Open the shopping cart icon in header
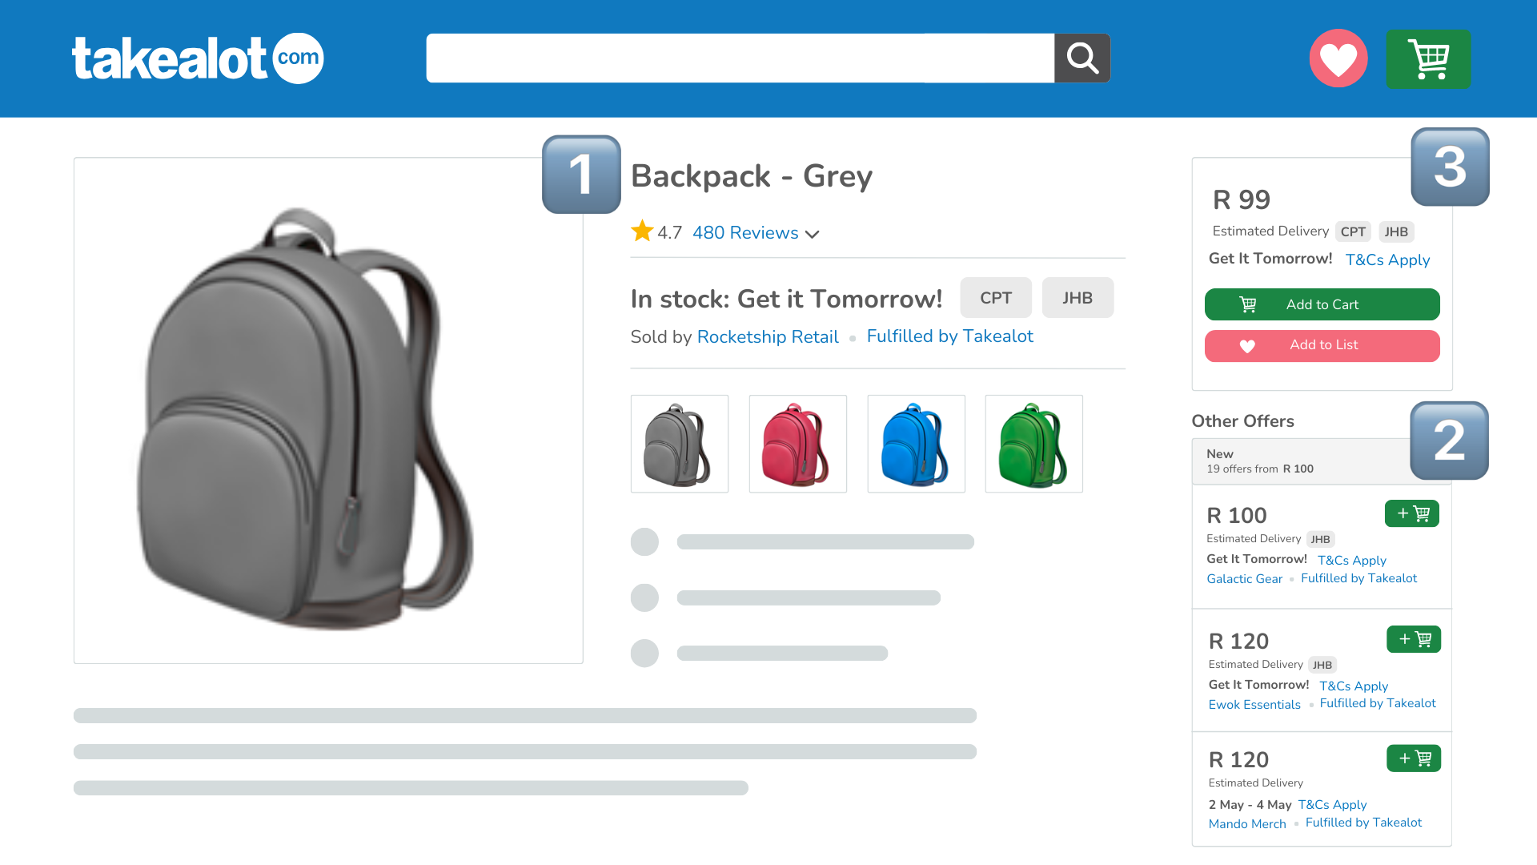Image resolution: width=1537 pixels, height=865 pixels. click(x=1428, y=59)
